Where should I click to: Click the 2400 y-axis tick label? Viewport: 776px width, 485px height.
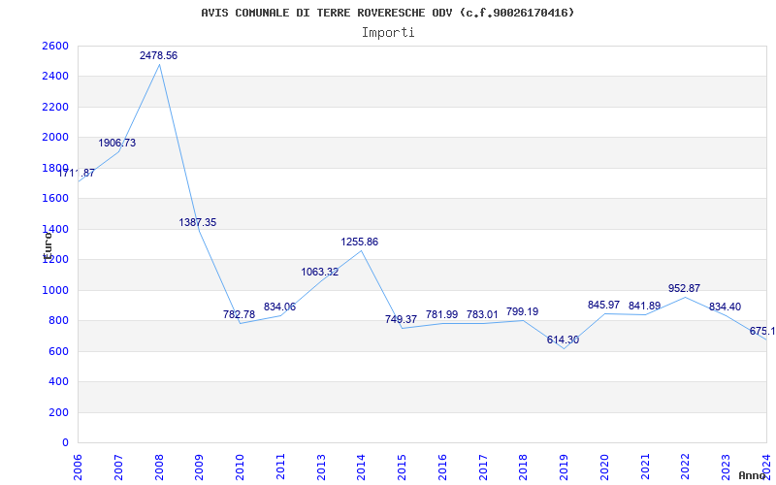(x=55, y=77)
